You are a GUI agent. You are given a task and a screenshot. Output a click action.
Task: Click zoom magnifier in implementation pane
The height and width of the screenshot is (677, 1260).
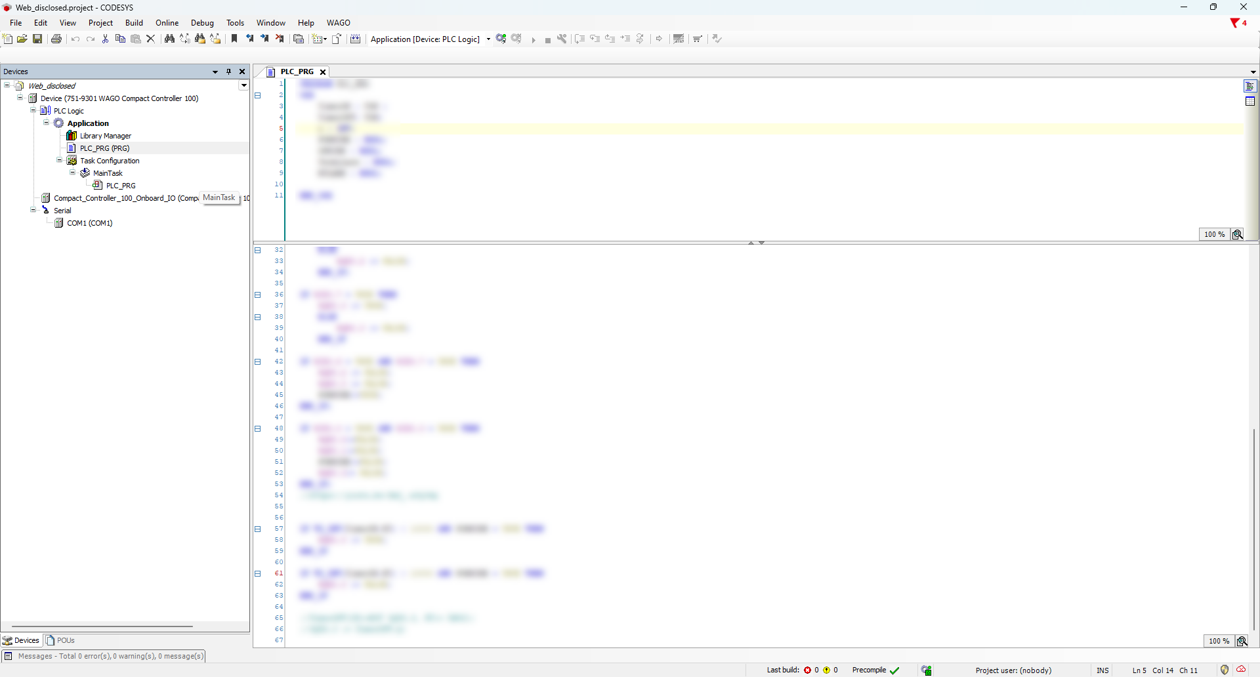point(1242,641)
